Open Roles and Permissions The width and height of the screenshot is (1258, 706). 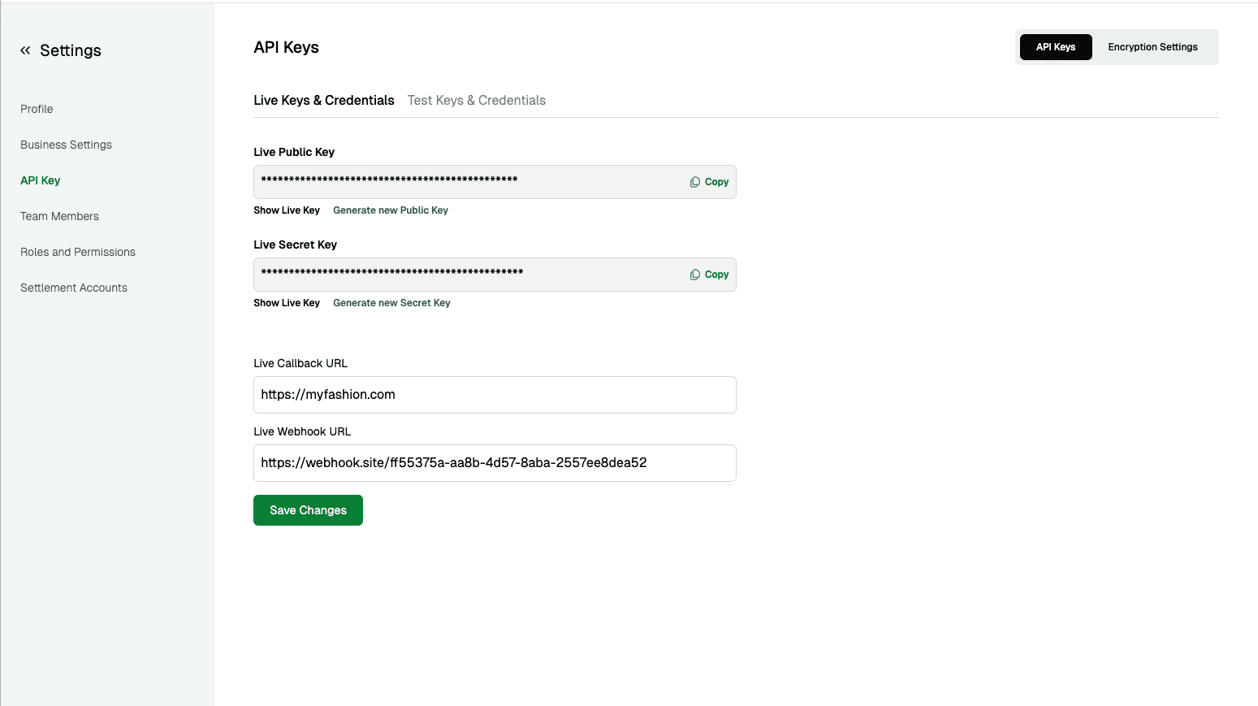pyautogui.click(x=77, y=251)
